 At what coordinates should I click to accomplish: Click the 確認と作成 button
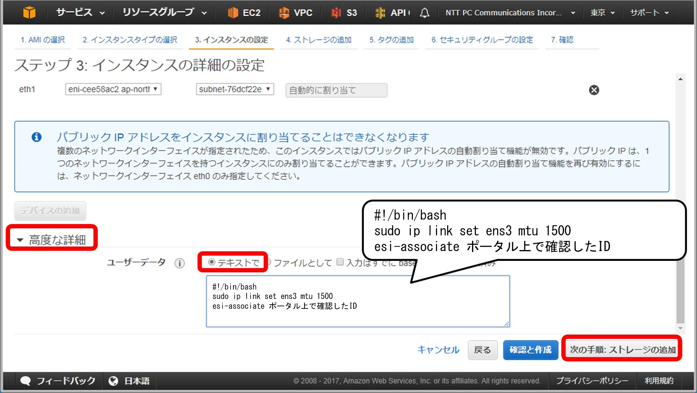tap(530, 350)
